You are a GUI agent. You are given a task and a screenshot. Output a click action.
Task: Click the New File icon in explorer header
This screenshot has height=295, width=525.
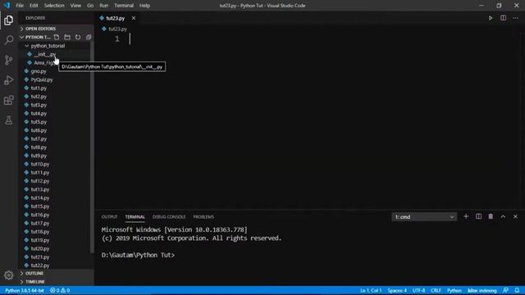57,37
